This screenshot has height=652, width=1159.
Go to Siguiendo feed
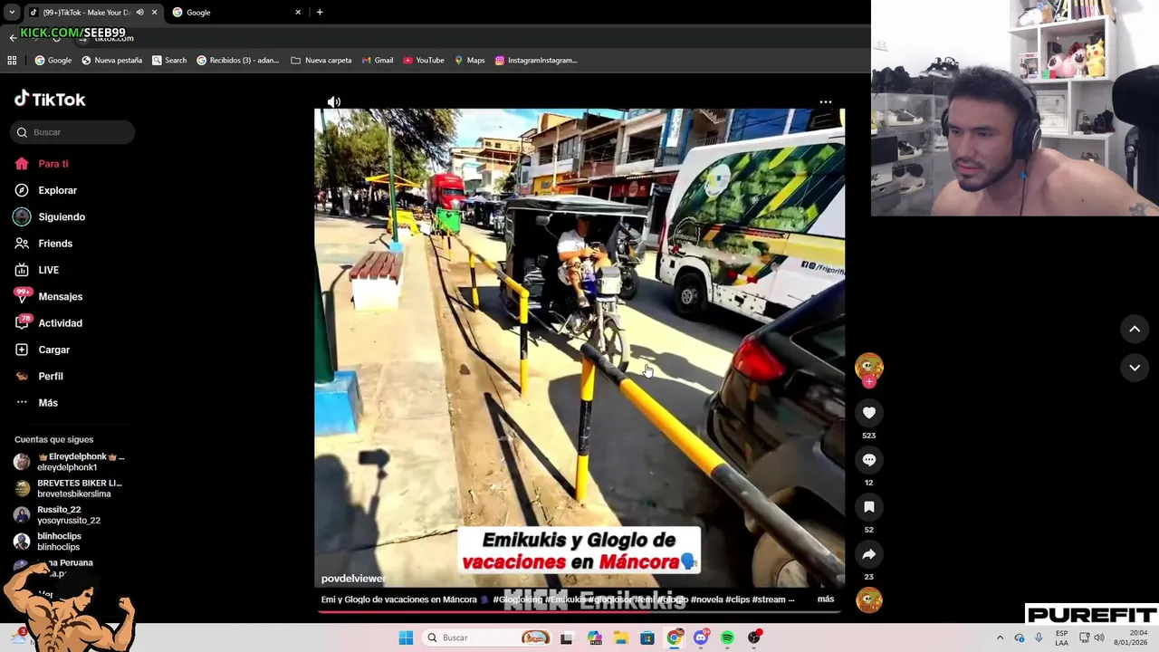point(50,217)
